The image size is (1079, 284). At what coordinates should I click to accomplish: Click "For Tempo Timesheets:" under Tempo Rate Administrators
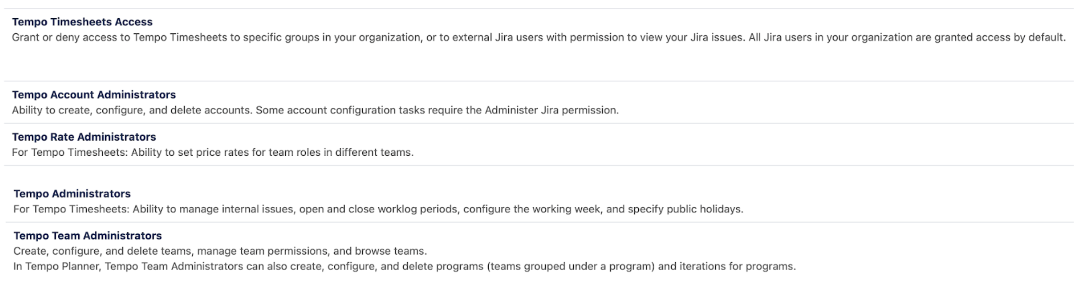[69, 152]
